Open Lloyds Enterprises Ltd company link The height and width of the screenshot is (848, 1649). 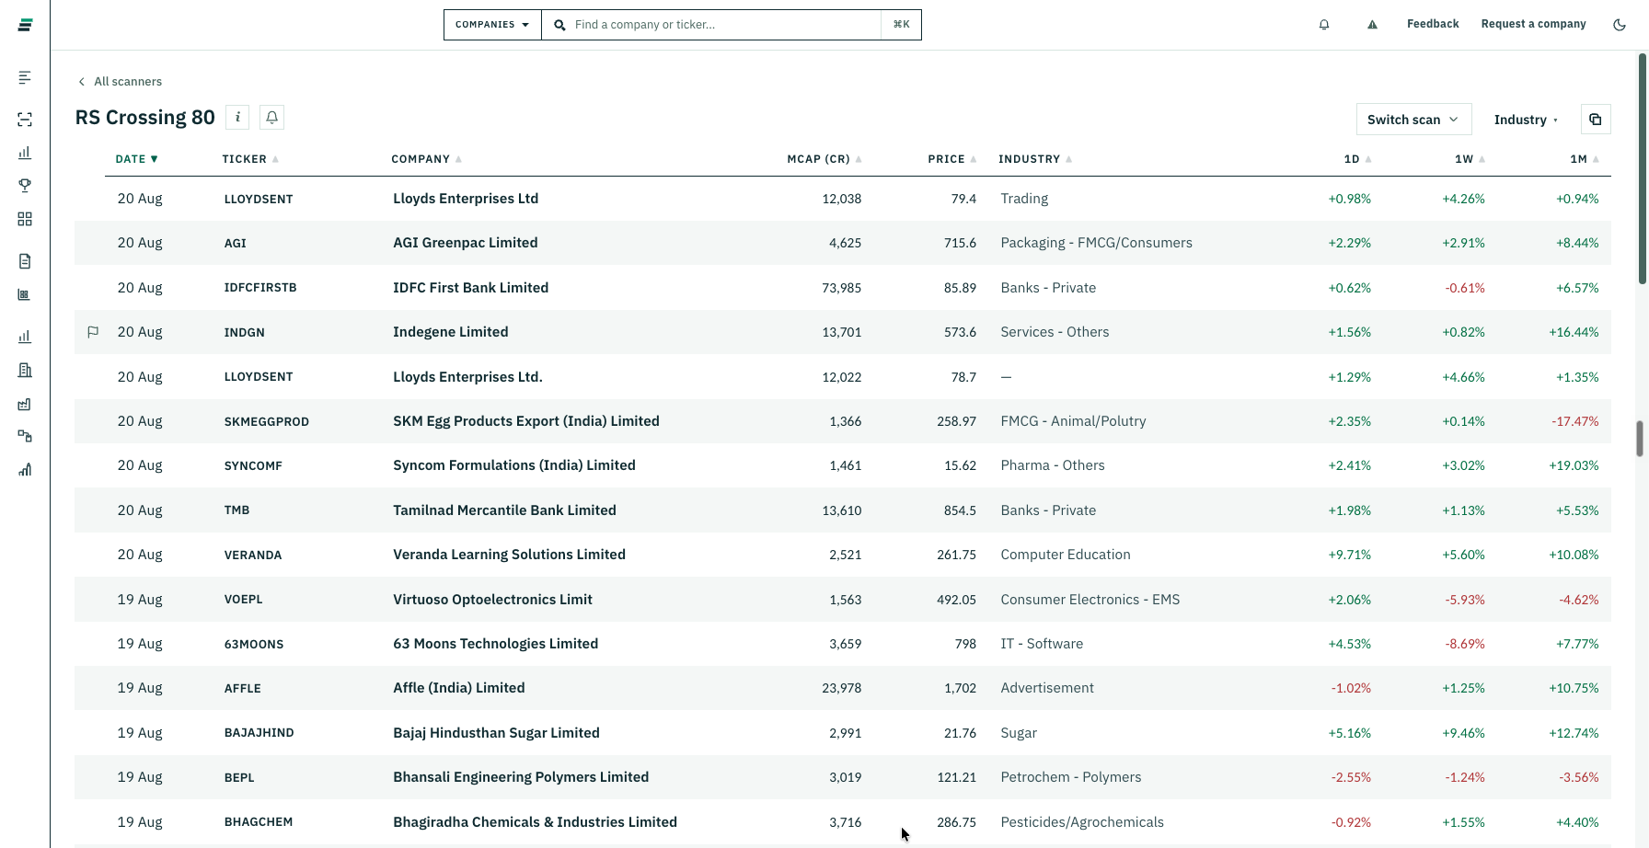tap(466, 199)
